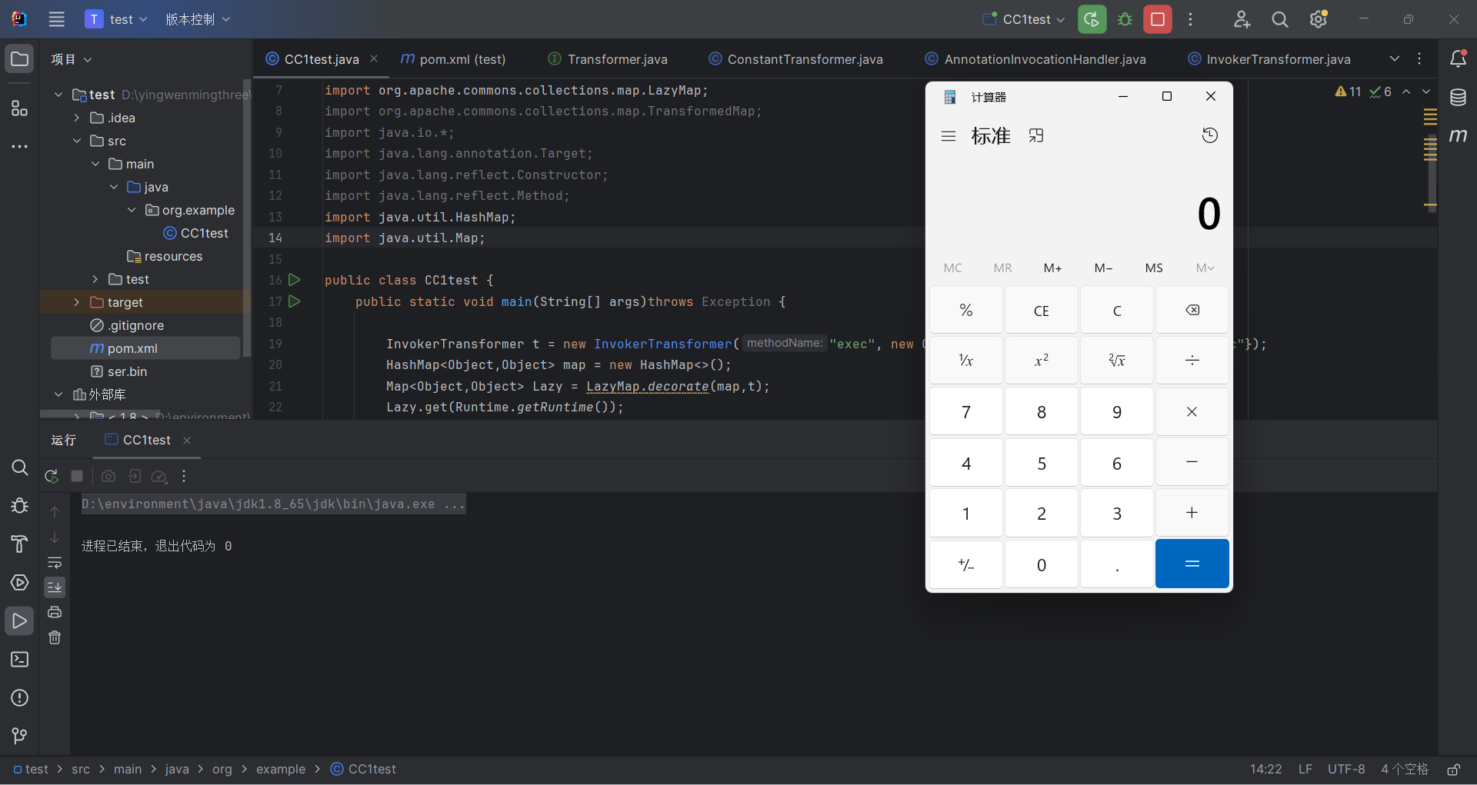Print console output with printer icon

click(55, 612)
